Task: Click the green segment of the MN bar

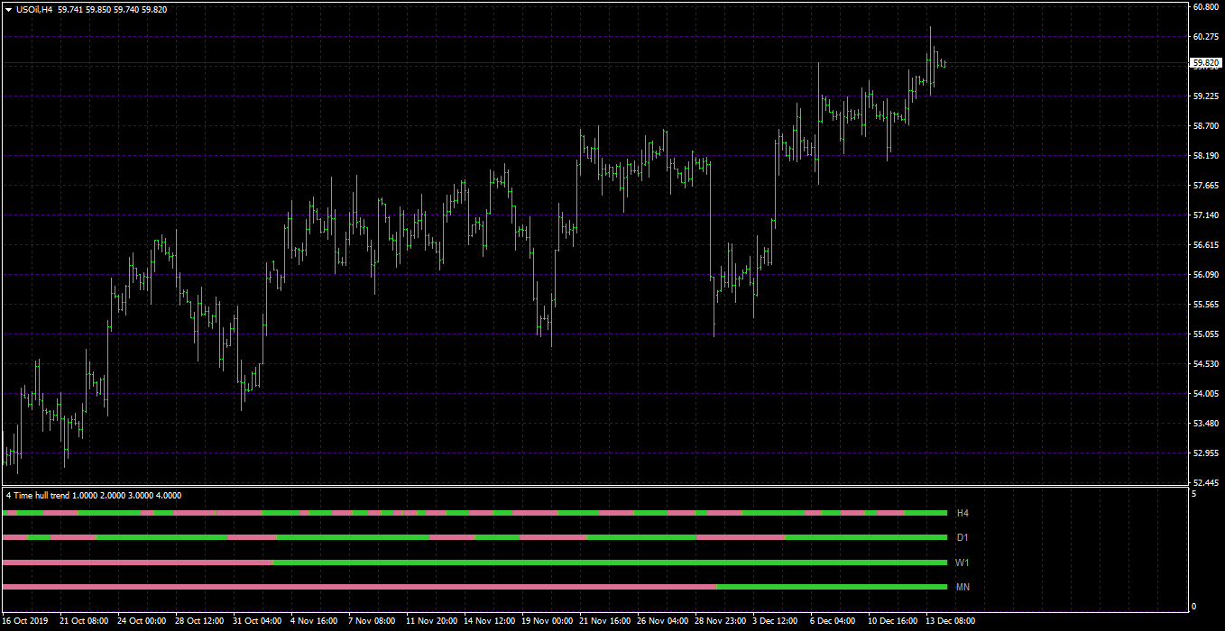Action: 832,587
